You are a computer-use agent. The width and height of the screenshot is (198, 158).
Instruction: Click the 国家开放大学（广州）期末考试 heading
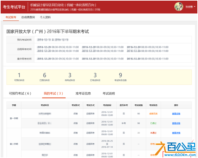pyautogui.click(x=47, y=32)
